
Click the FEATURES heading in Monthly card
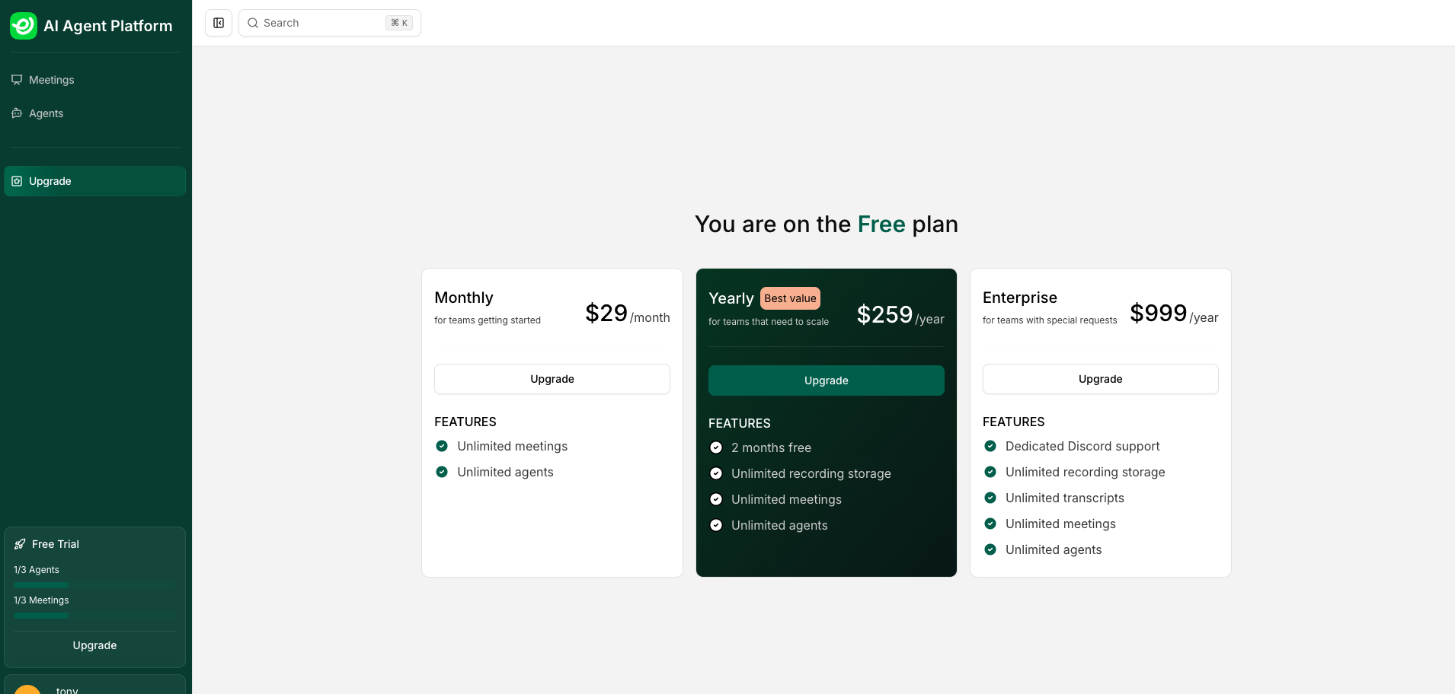(465, 422)
